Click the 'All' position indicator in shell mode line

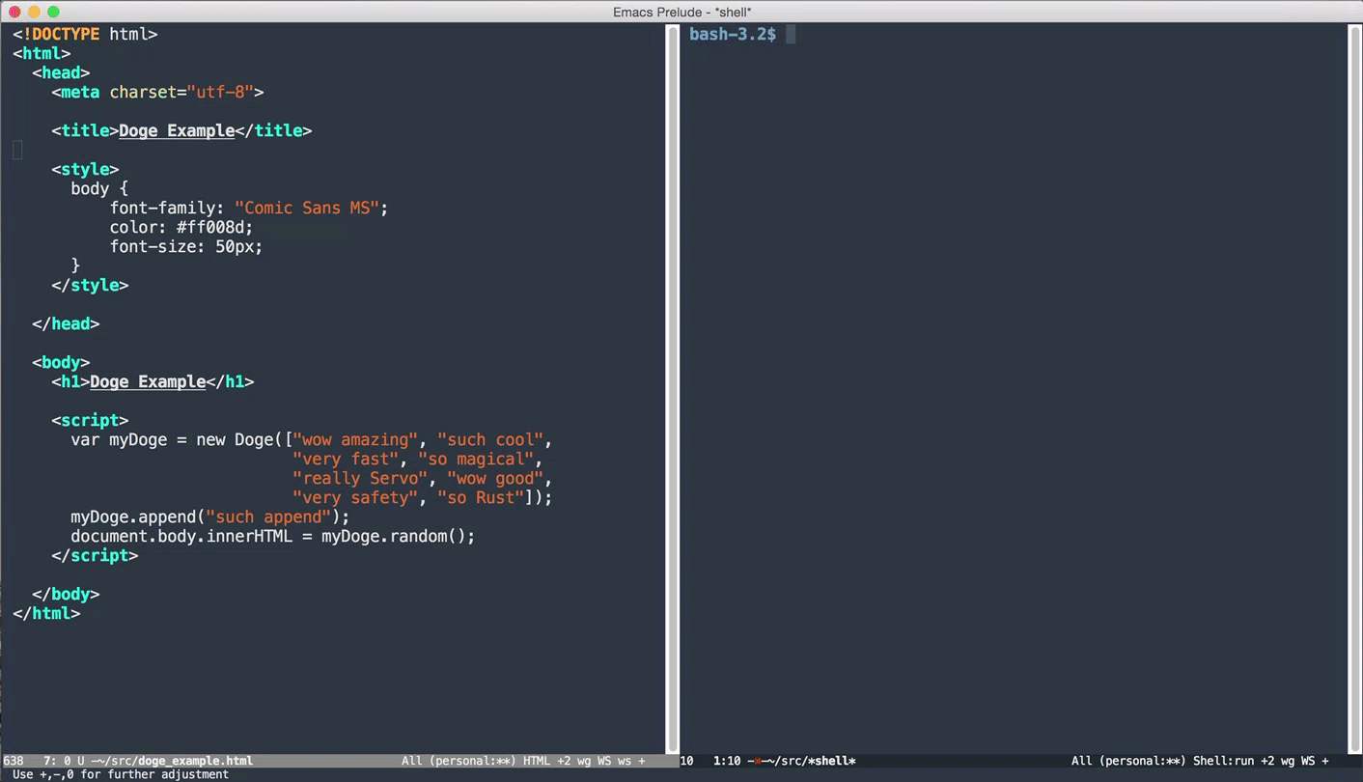click(1081, 761)
